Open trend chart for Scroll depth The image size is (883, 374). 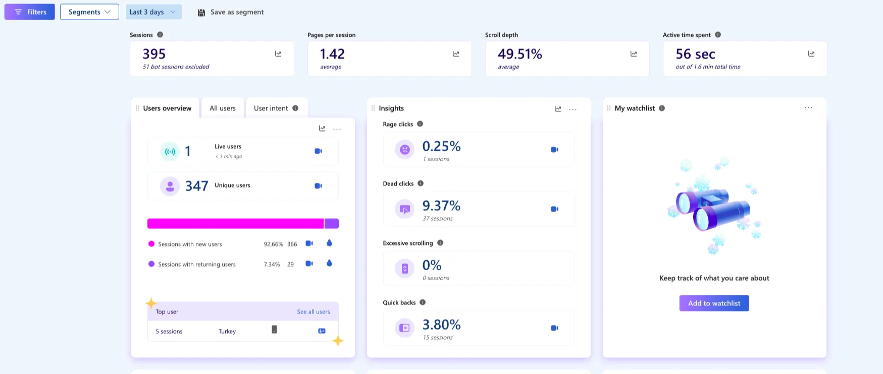tap(634, 54)
